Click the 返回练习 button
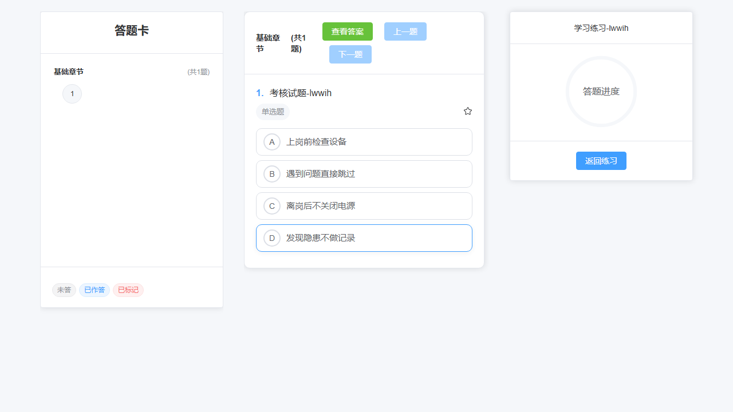Screen dimensions: 733x412 pos(601,161)
